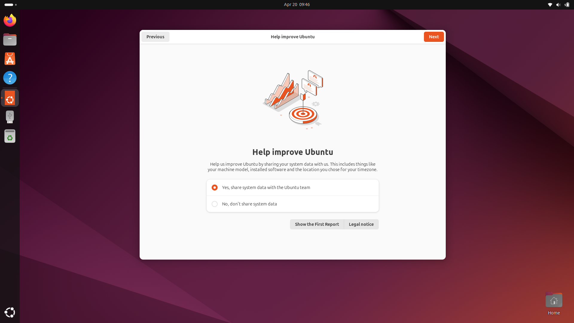574x323 pixels.
Task: Open the Help dock icon
Action: point(10,78)
